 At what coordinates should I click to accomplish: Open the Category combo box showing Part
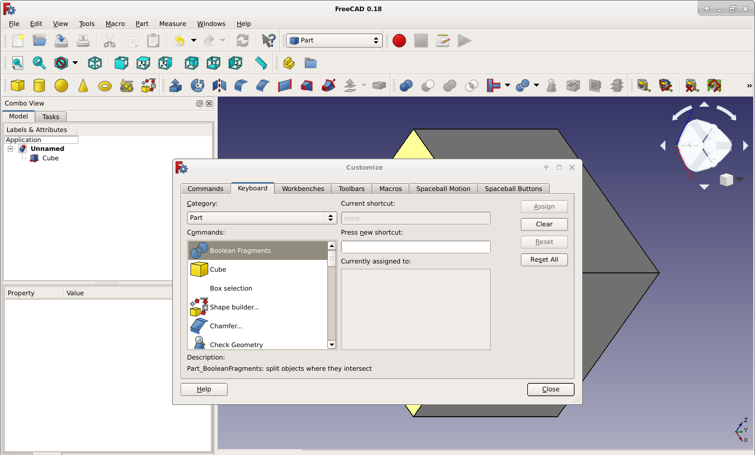[x=262, y=217]
